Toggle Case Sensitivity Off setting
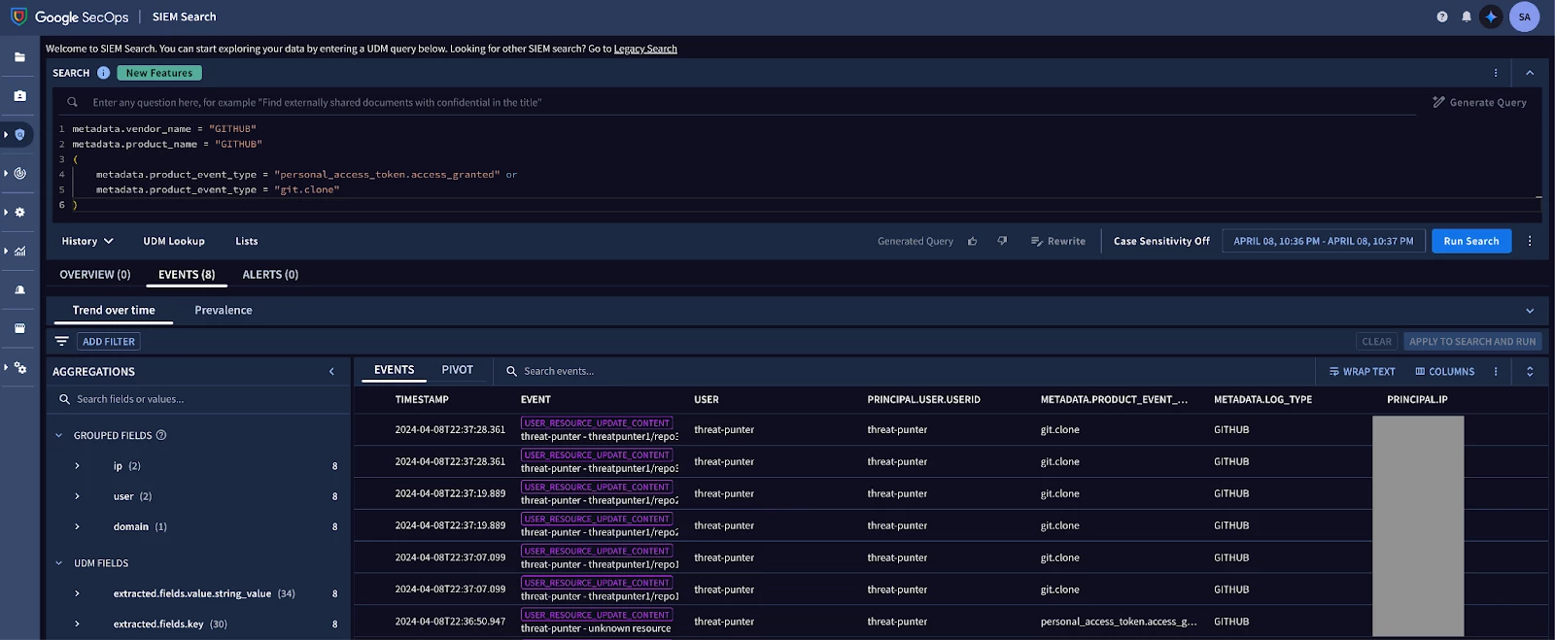1555x640 pixels. click(x=1161, y=241)
